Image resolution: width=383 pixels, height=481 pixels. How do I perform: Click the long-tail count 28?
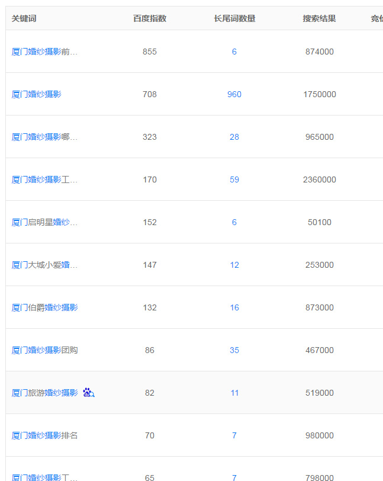tap(234, 137)
